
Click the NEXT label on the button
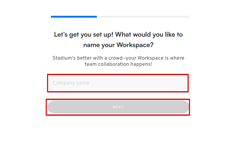(x=118, y=107)
